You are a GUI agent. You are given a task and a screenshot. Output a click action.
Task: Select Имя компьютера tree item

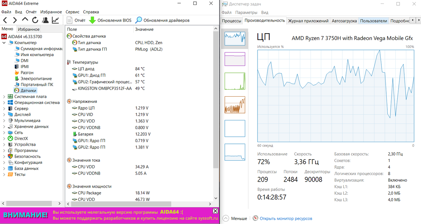click(x=34, y=55)
